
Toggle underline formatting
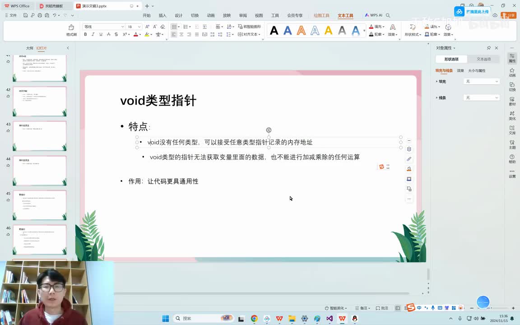[101, 34]
